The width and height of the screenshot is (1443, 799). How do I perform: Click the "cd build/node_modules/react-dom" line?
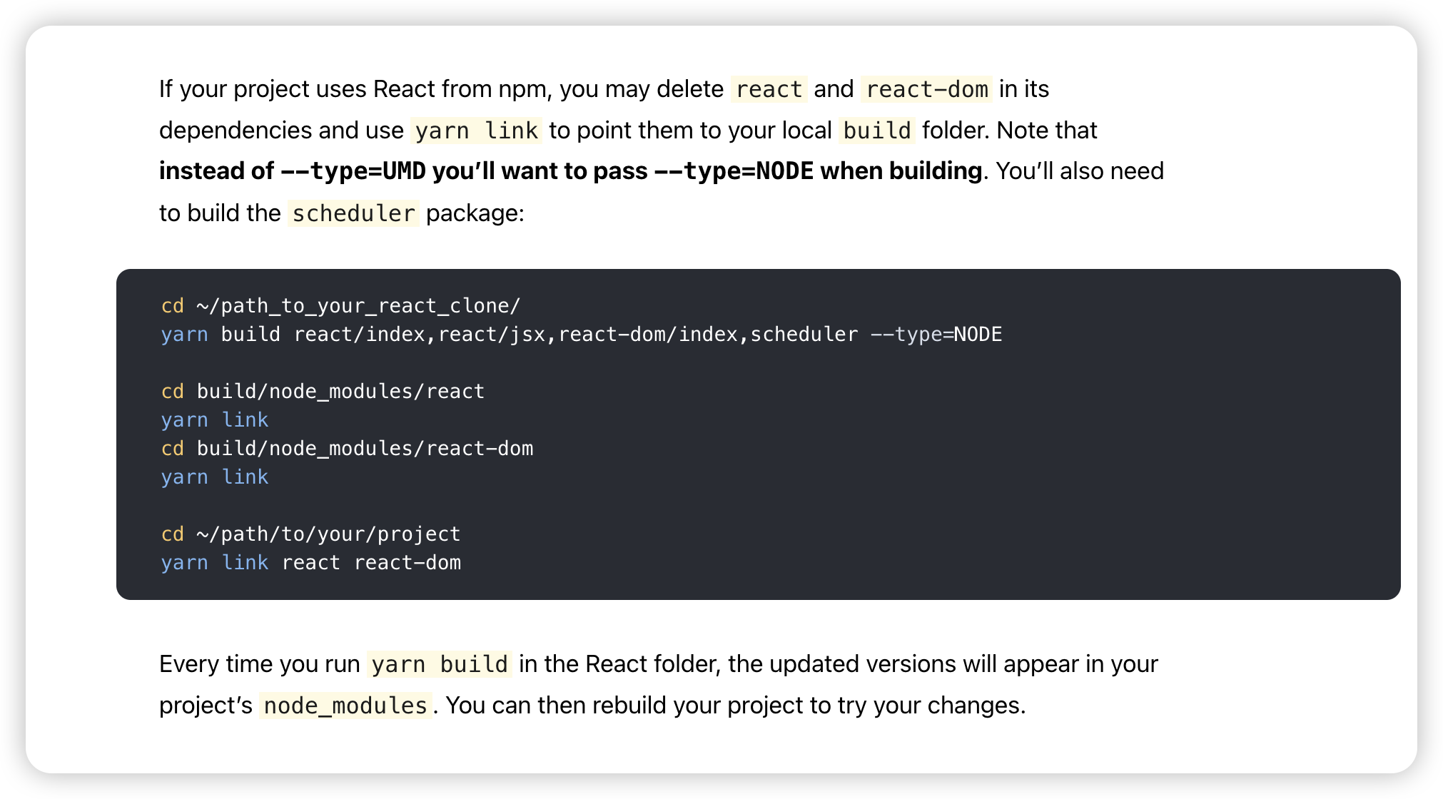[x=347, y=449]
